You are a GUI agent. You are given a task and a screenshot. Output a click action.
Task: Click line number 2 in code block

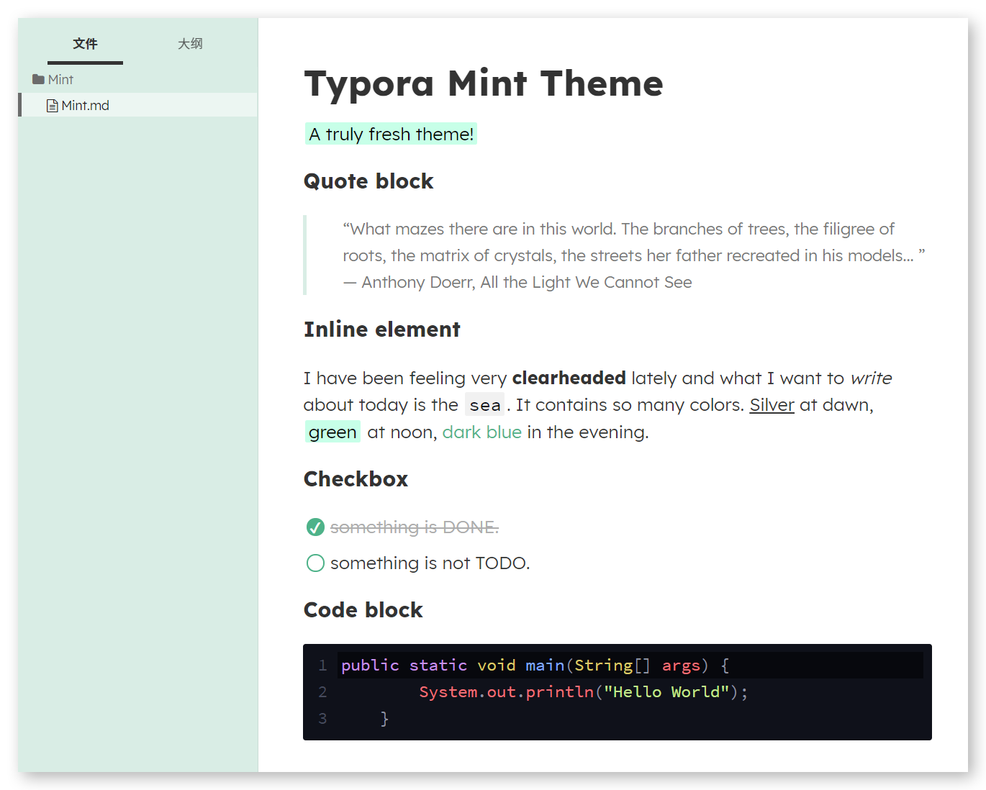322,691
